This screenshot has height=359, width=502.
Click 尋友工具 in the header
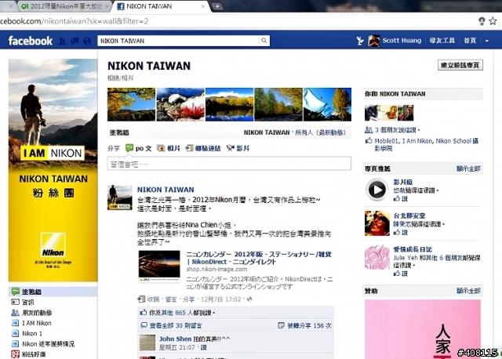pyautogui.click(x=442, y=40)
